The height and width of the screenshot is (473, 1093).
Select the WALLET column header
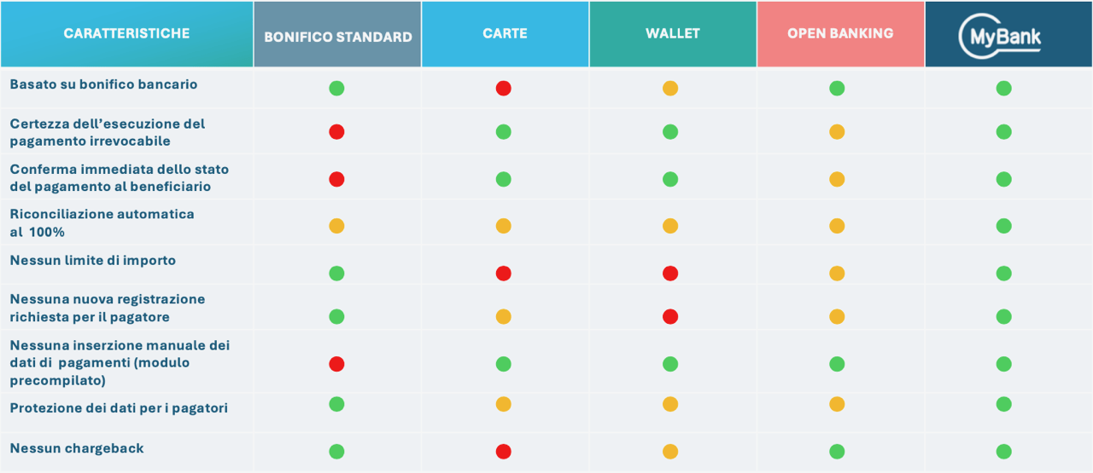pos(673,34)
